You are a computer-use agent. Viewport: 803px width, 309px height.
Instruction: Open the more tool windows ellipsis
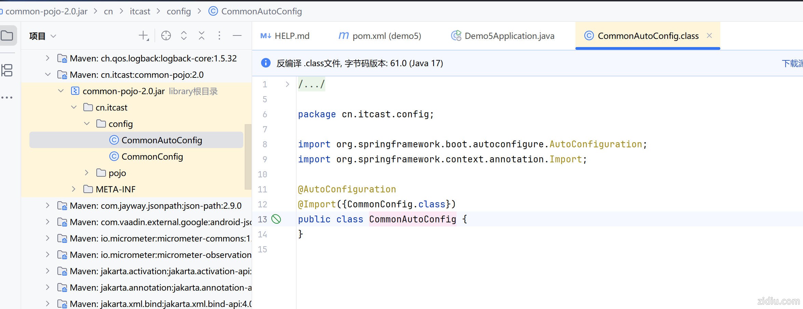click(x=7, y=98)
